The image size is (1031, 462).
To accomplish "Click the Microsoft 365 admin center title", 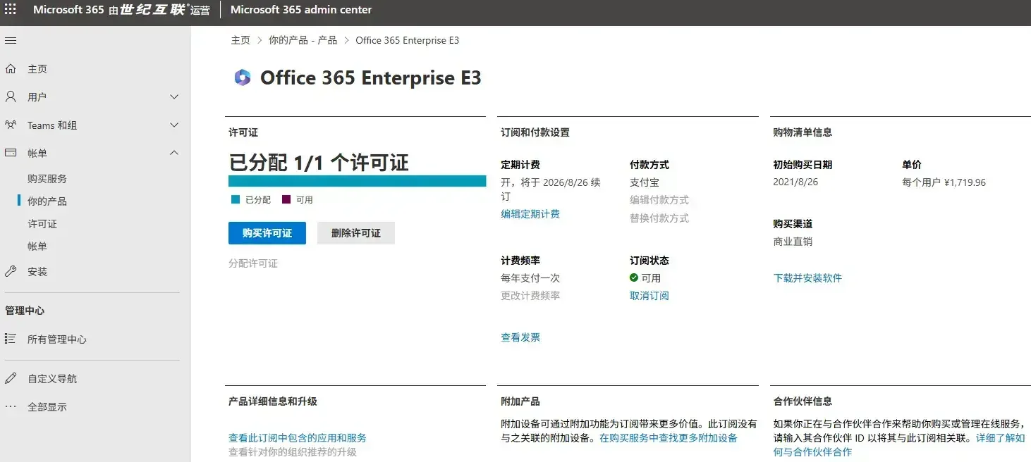I will (301, 10).
